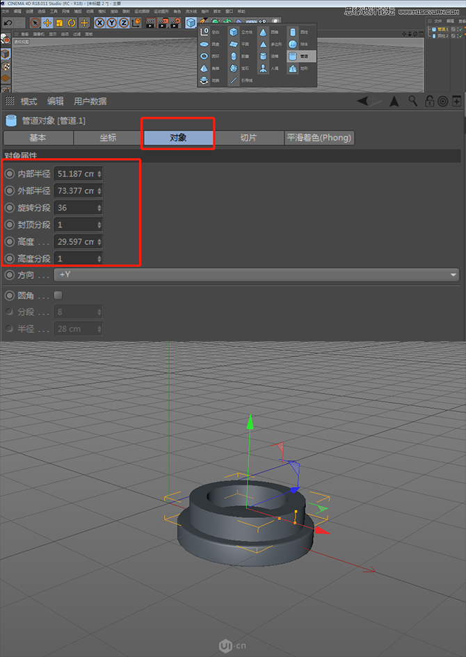The height and width of the screenshot is (657, 466).
Task: Pick the Cube (立方体) primitive icon
Action: [x=234, y=32]
